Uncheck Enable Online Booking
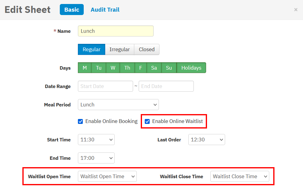Screen dimensions: 303x188 tap(81, 121)
